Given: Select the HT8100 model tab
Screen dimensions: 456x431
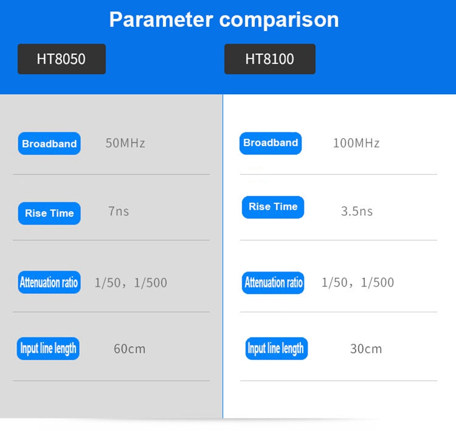Looking at the screenshot, I should point(270,59).
